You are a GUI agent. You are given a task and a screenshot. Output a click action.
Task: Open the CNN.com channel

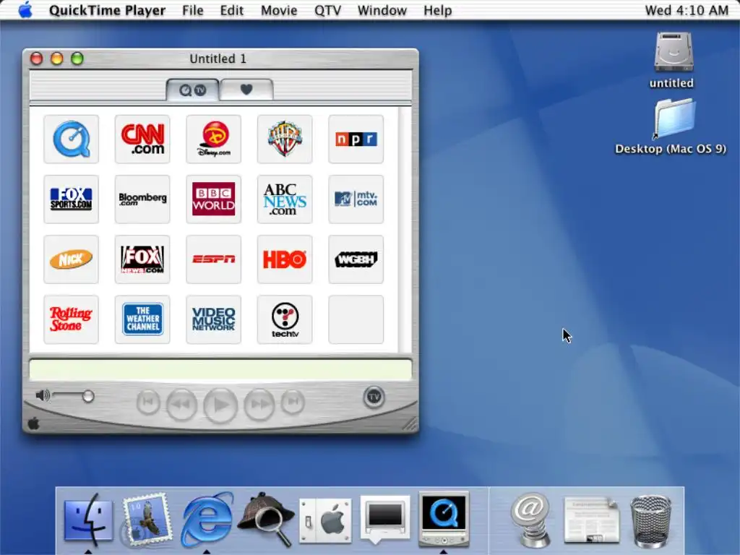(x=142, y=139)
